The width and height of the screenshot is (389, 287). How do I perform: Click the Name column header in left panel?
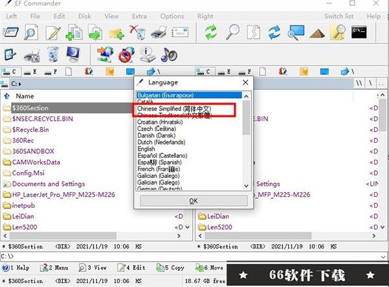[25, 96]
